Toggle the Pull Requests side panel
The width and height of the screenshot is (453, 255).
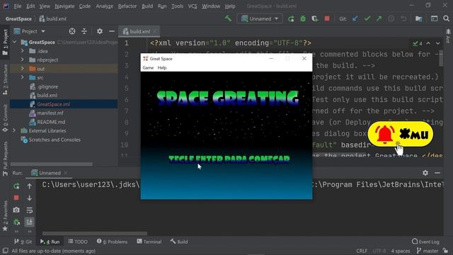coord(5,159)
